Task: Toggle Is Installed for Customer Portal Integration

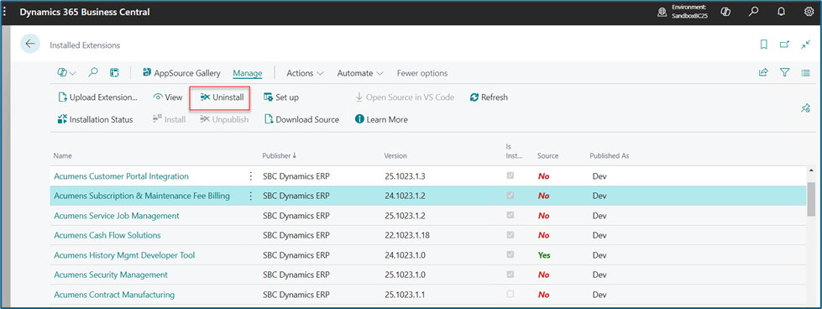Action: [x=510, y=175]
